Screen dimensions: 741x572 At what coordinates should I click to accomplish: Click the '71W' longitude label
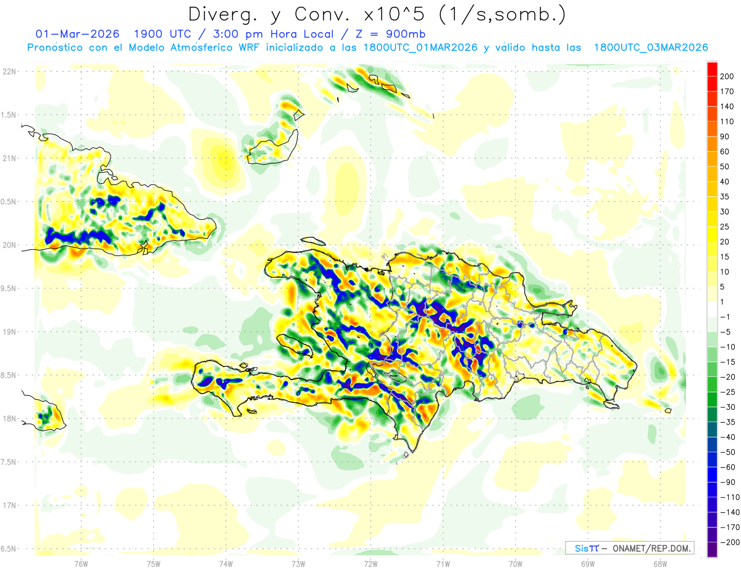(443, 563)
